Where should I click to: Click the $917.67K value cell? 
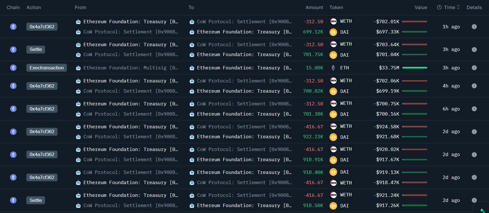coord(388,160)
